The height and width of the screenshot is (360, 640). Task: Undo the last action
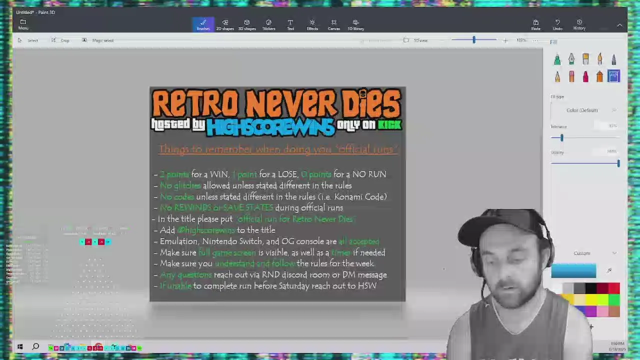(x=557, y=24)
